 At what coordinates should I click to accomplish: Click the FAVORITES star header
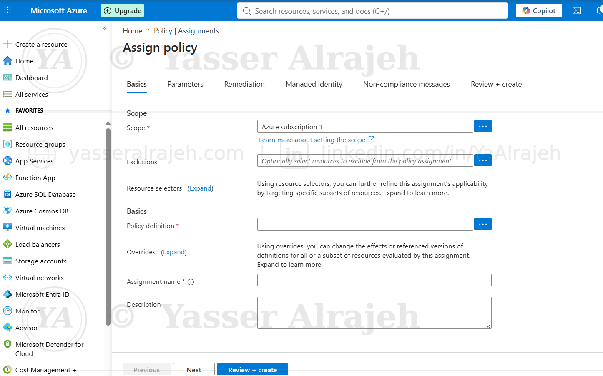click(24, 110)
